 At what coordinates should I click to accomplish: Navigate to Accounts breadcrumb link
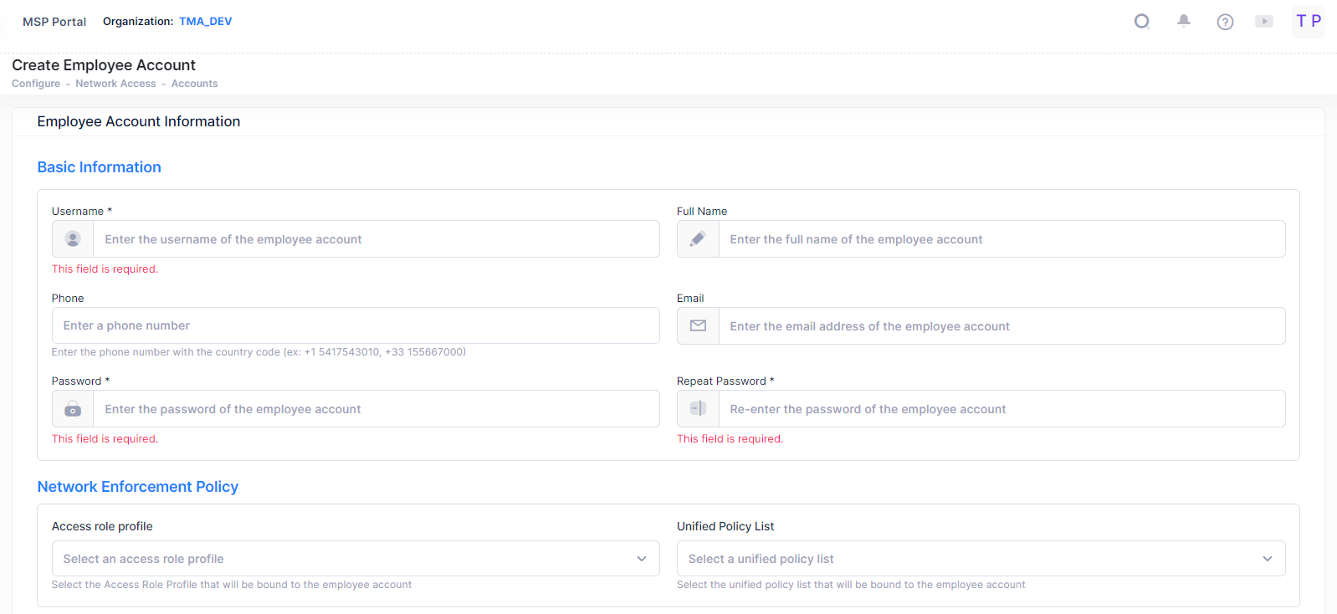tap(194, 84)
